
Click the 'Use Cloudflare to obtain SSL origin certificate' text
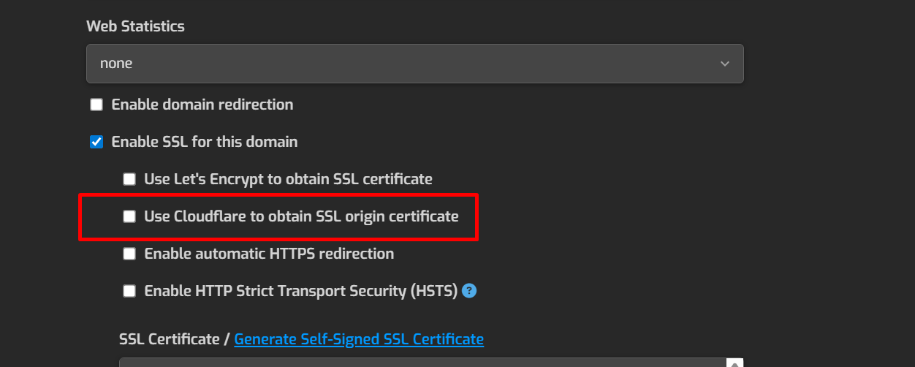pos(301,216)
